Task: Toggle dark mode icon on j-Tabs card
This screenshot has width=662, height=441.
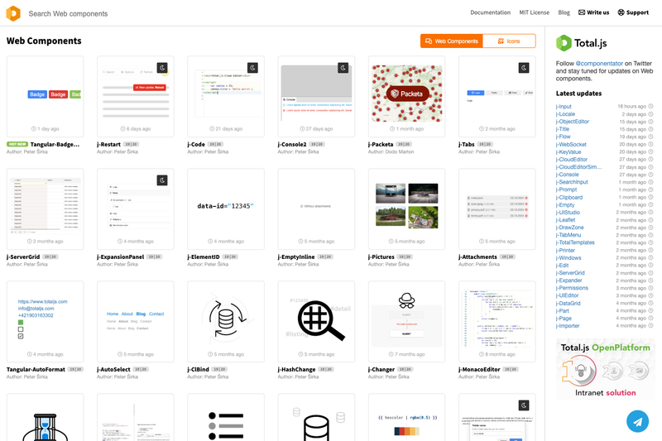Action: pos(524,68)
